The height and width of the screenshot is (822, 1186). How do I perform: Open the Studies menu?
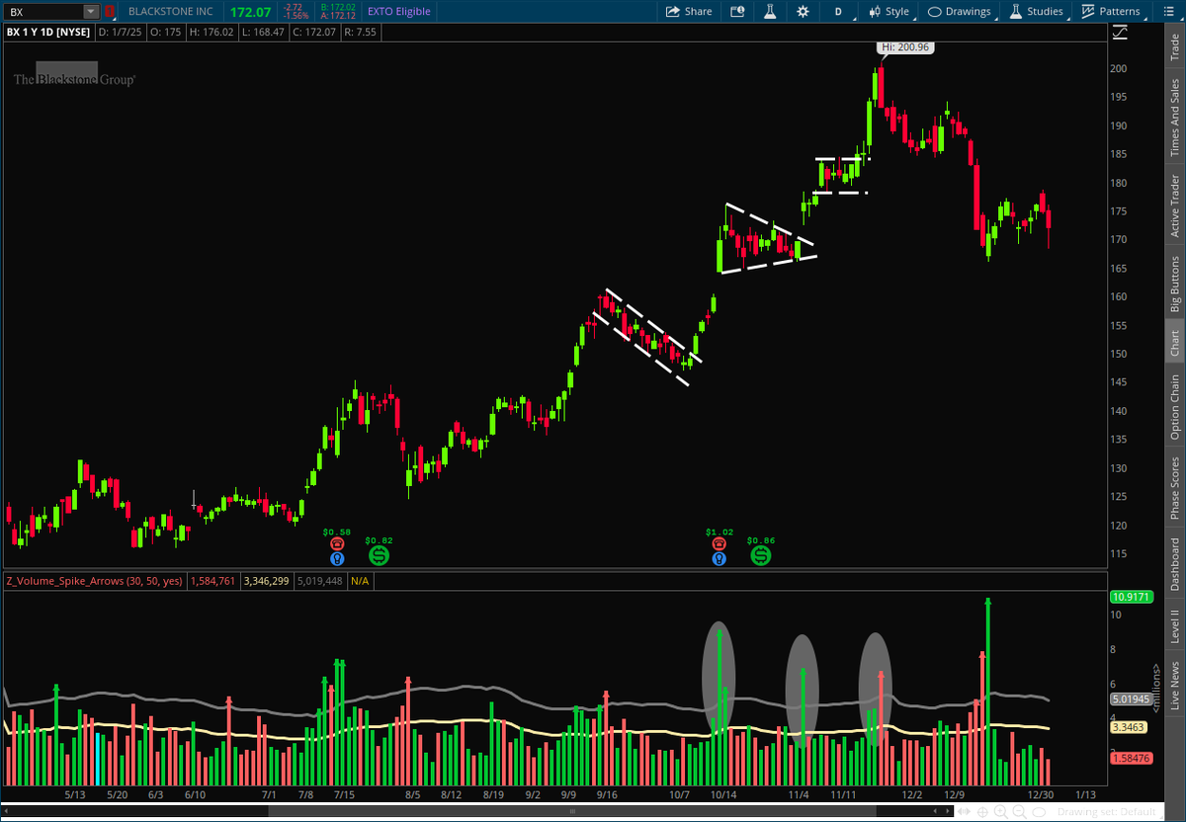pyautogui.click(x=1036, y=12)
